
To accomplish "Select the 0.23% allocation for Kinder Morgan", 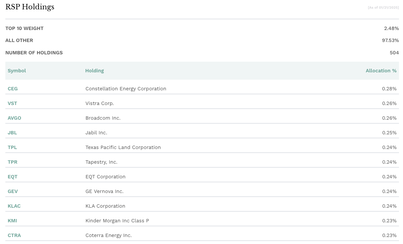I will click(389, 221).
